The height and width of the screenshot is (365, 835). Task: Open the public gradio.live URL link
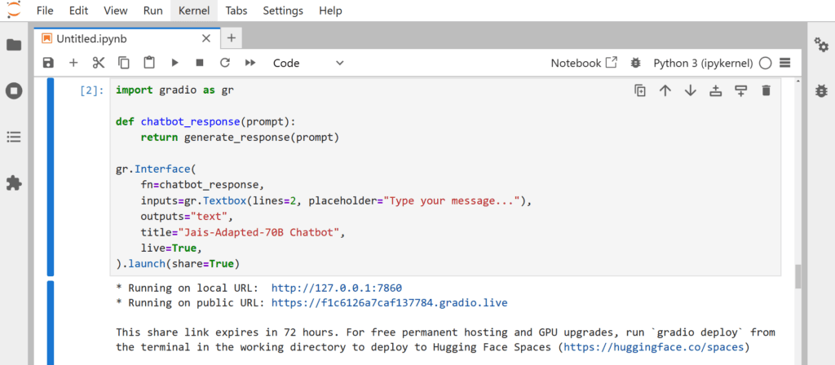[x=389, y=303]
